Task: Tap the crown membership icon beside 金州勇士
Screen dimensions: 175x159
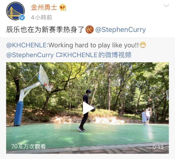Action: [x=63, y=7]
